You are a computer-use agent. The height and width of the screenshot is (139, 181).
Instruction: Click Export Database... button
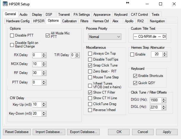[83, 132]
